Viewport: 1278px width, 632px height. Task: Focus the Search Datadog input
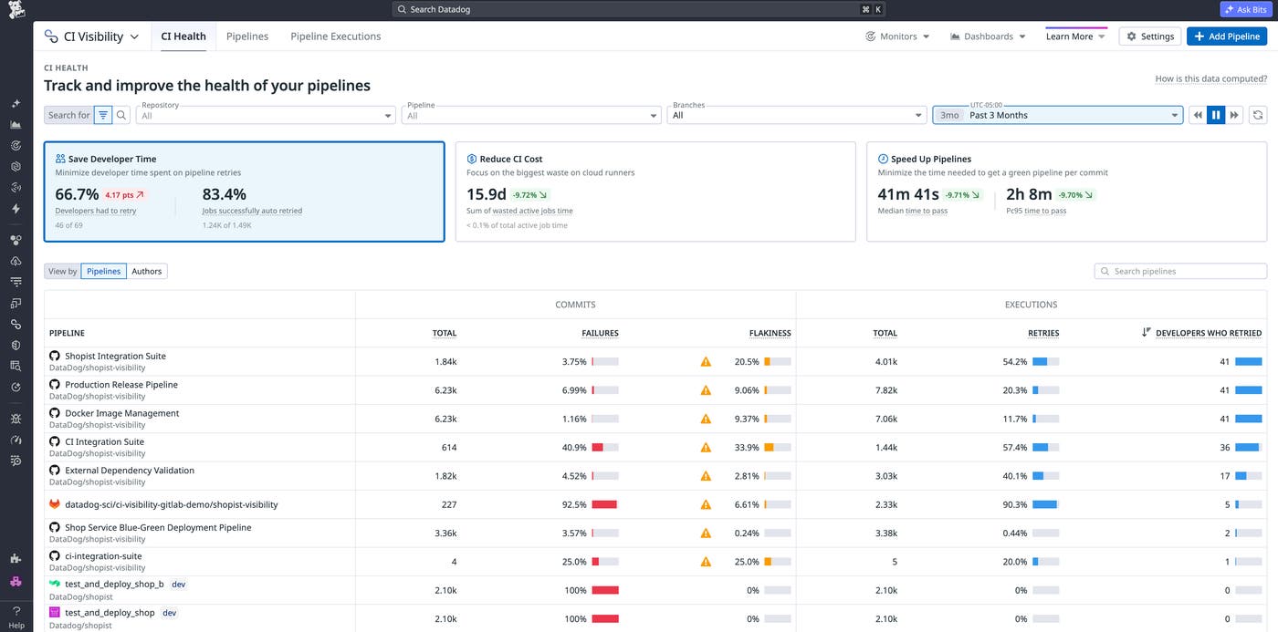639,9
